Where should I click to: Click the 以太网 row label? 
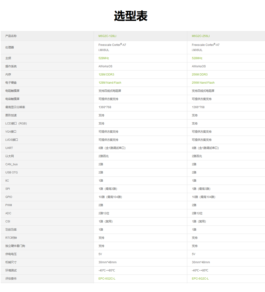click(x=10, y=156)
